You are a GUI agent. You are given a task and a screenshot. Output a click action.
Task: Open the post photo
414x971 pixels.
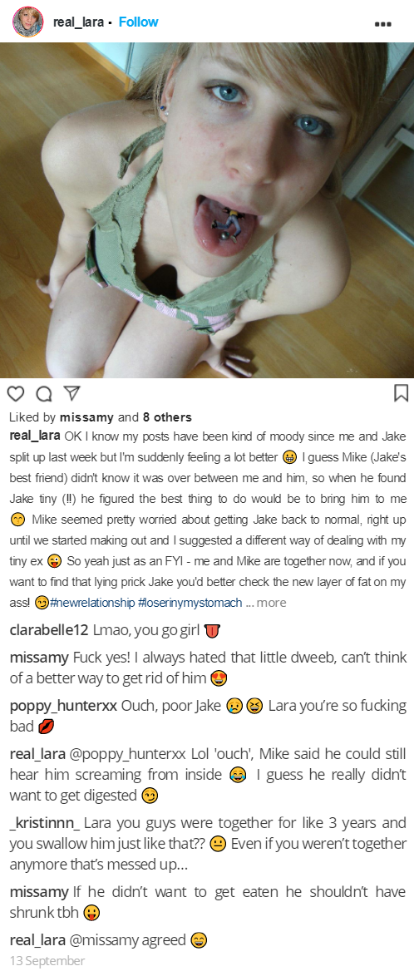(207, 210)
